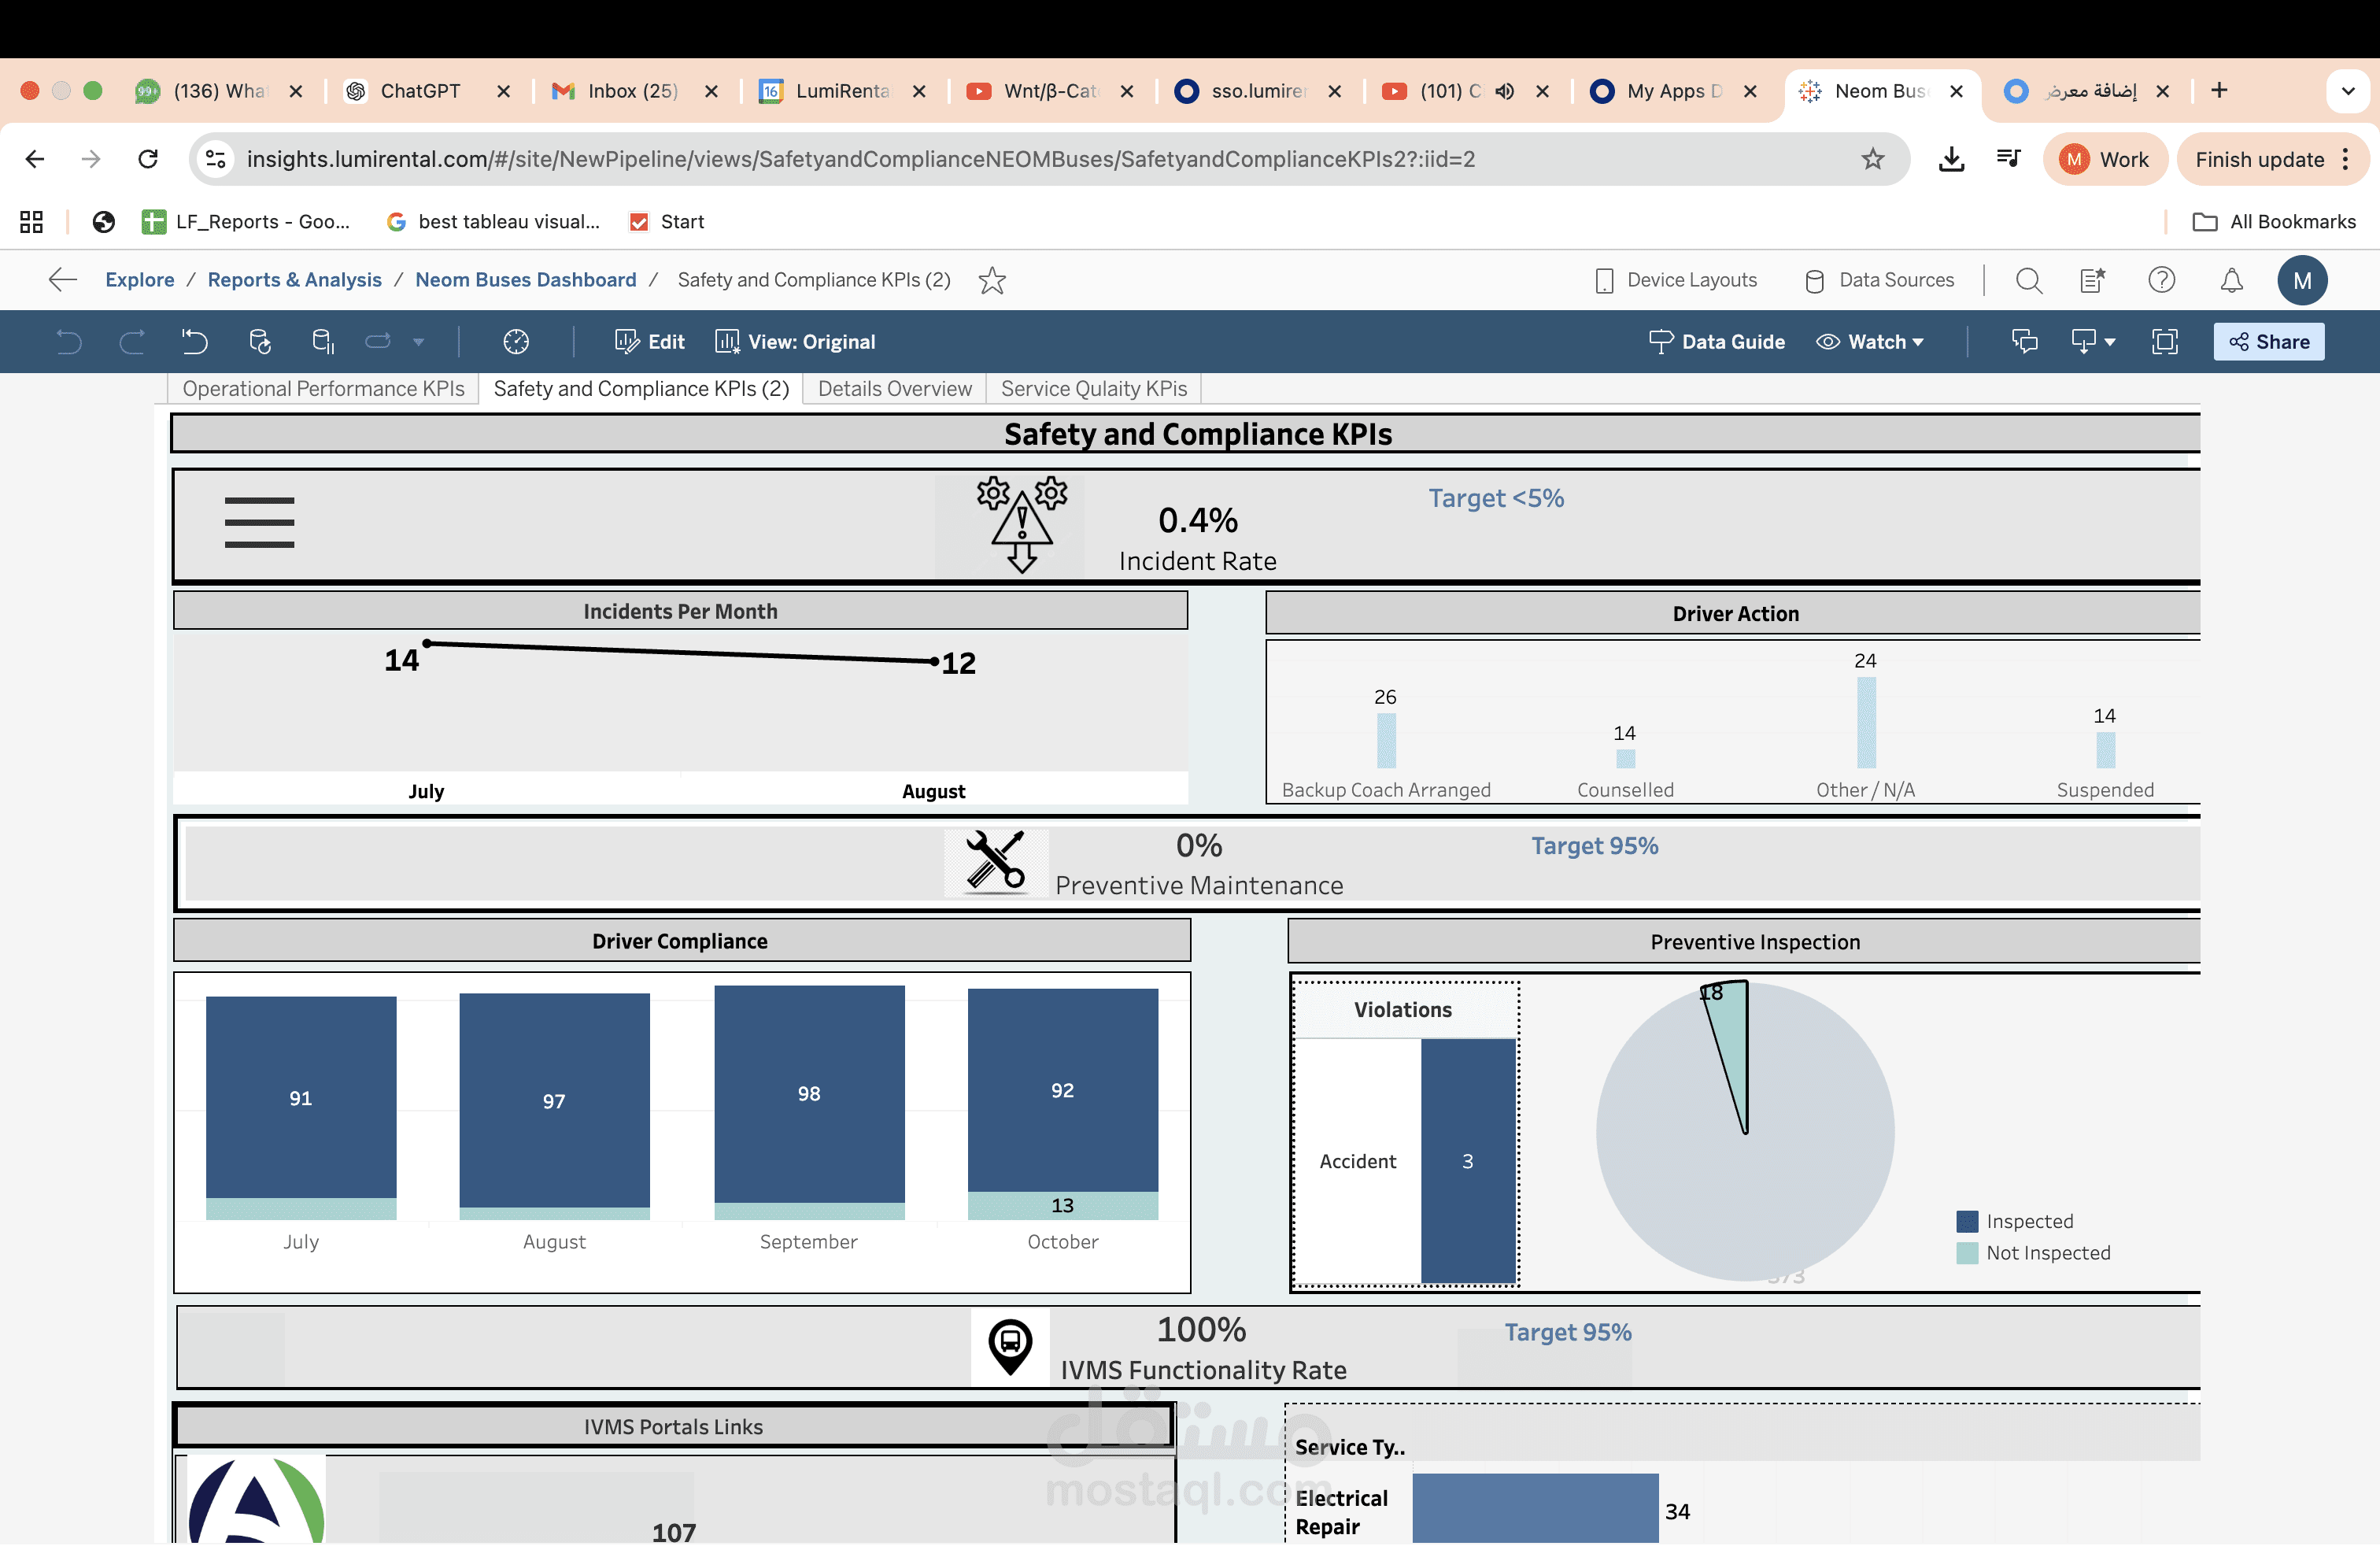
Task: Expand the Watch dropdown
Action: pyautogui.click(x=1870, y=342)
